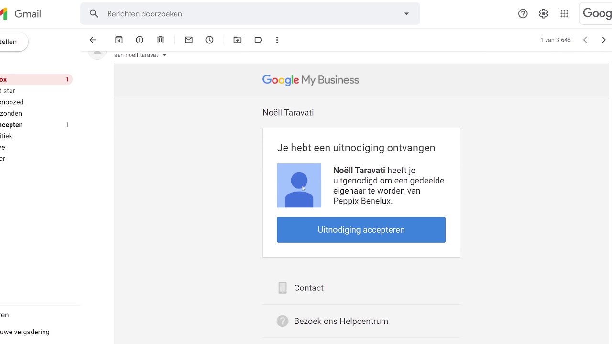Click the compose (Opstellen) button
The height and width of the screenshot is (344, 612).
[x=13, y=42]
